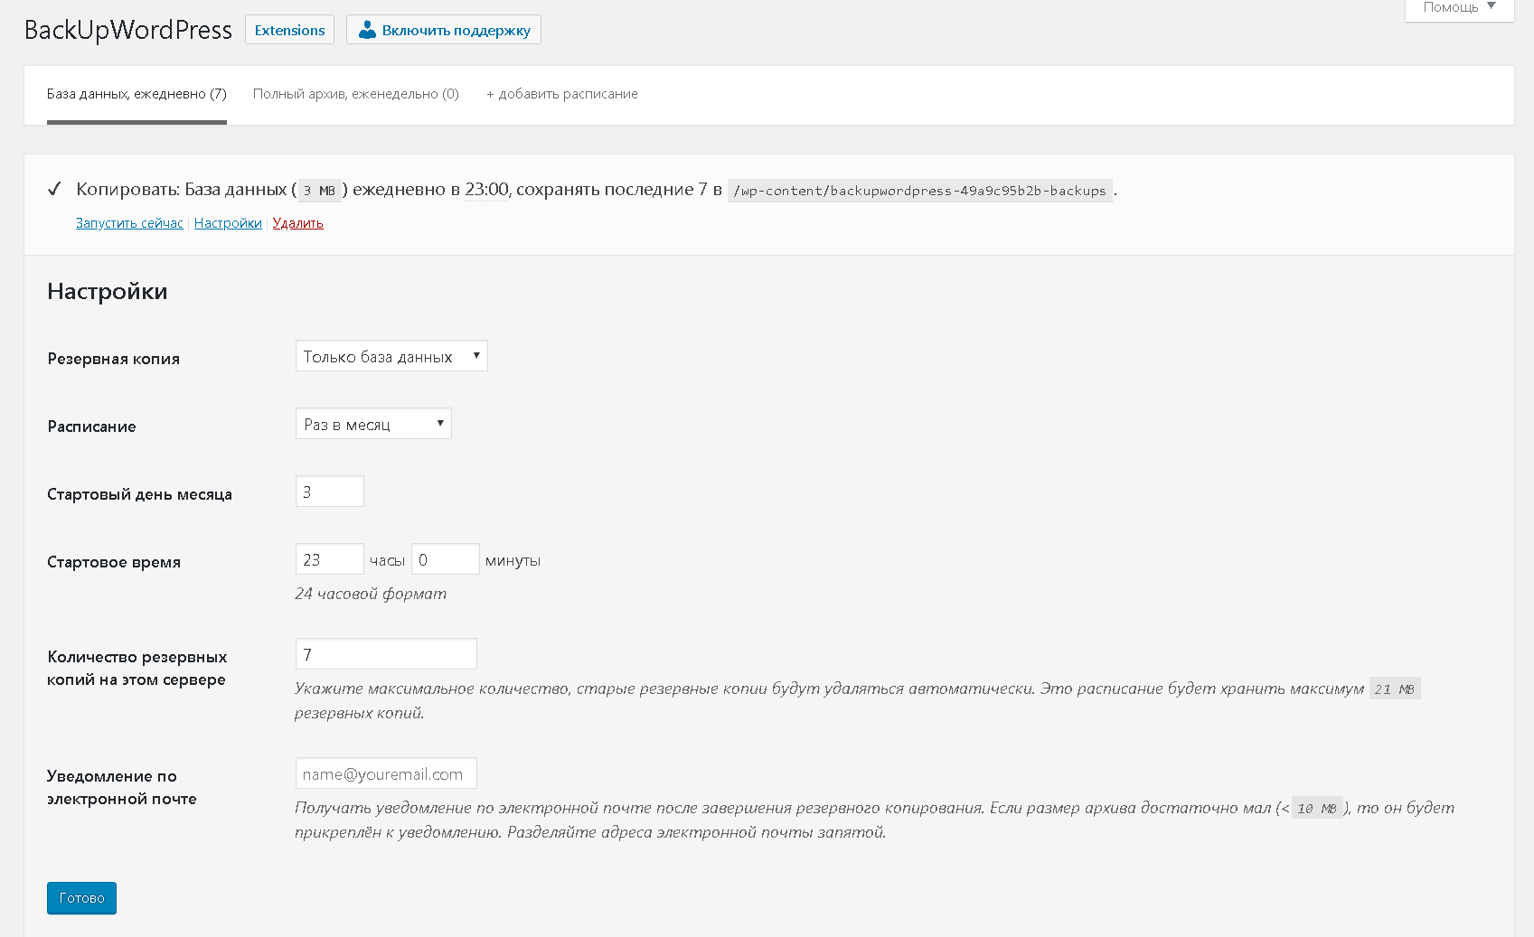Open the Настройки link
Image resolution: width=1534 pixels, height=937 pixels.
[x=228, y=223]
